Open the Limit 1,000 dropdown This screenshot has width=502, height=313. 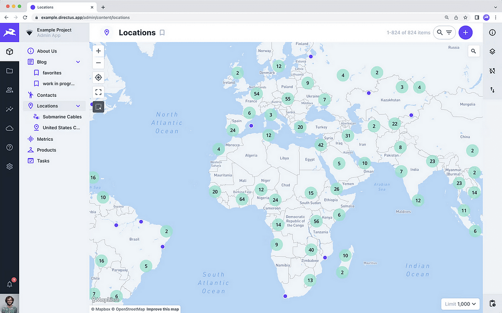coord(460,304)
